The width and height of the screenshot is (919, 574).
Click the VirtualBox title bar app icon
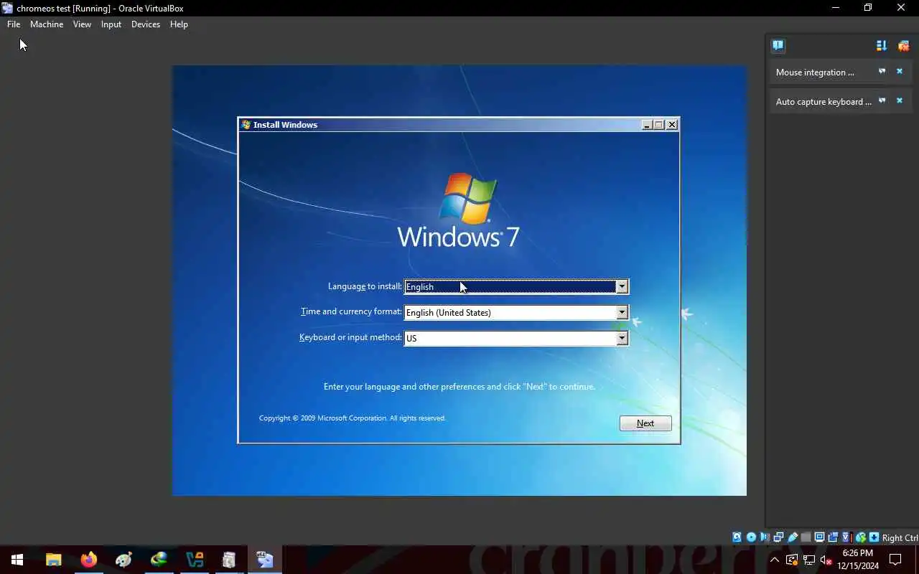7,8
